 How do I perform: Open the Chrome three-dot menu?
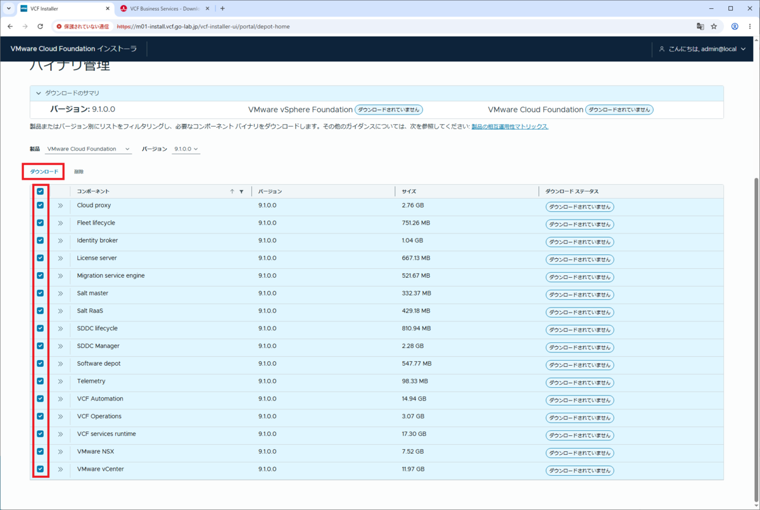pos(750,27)
